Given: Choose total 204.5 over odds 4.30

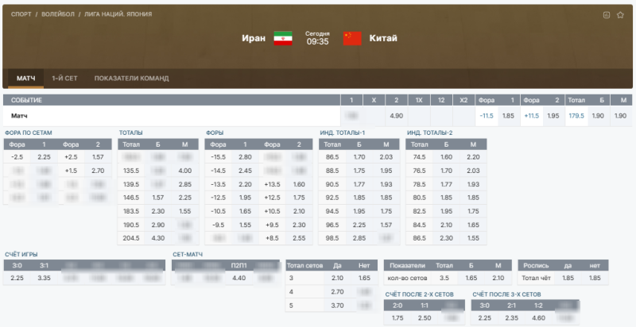Looking at the screenshot, I should 158,238.
